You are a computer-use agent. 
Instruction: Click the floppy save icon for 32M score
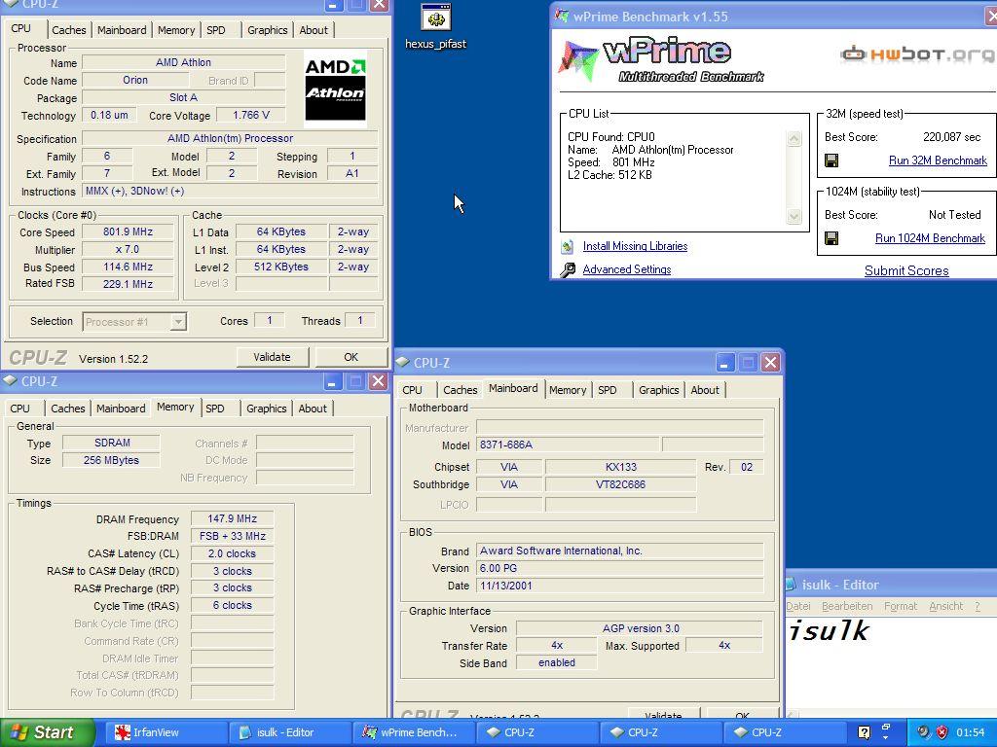[831, 160]
